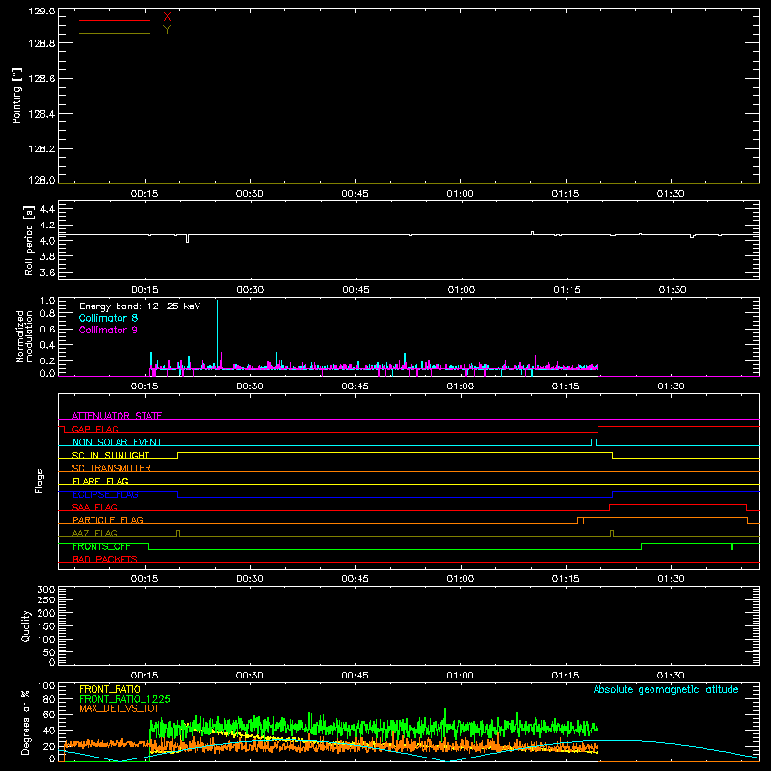Click the 128.6 tick label
Image resolution: width=771 pixels, height=771 pixels.
(41, 79)
